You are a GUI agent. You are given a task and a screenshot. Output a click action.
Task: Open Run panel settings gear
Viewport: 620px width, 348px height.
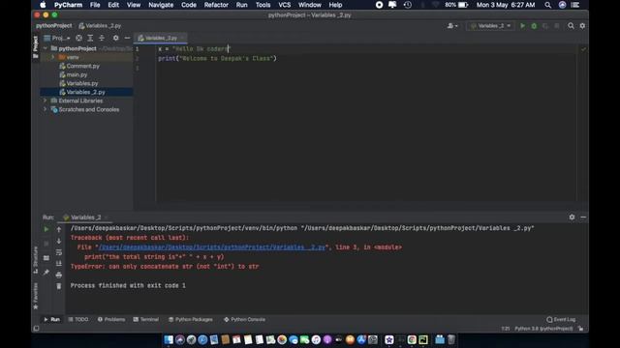pos(572,217)
